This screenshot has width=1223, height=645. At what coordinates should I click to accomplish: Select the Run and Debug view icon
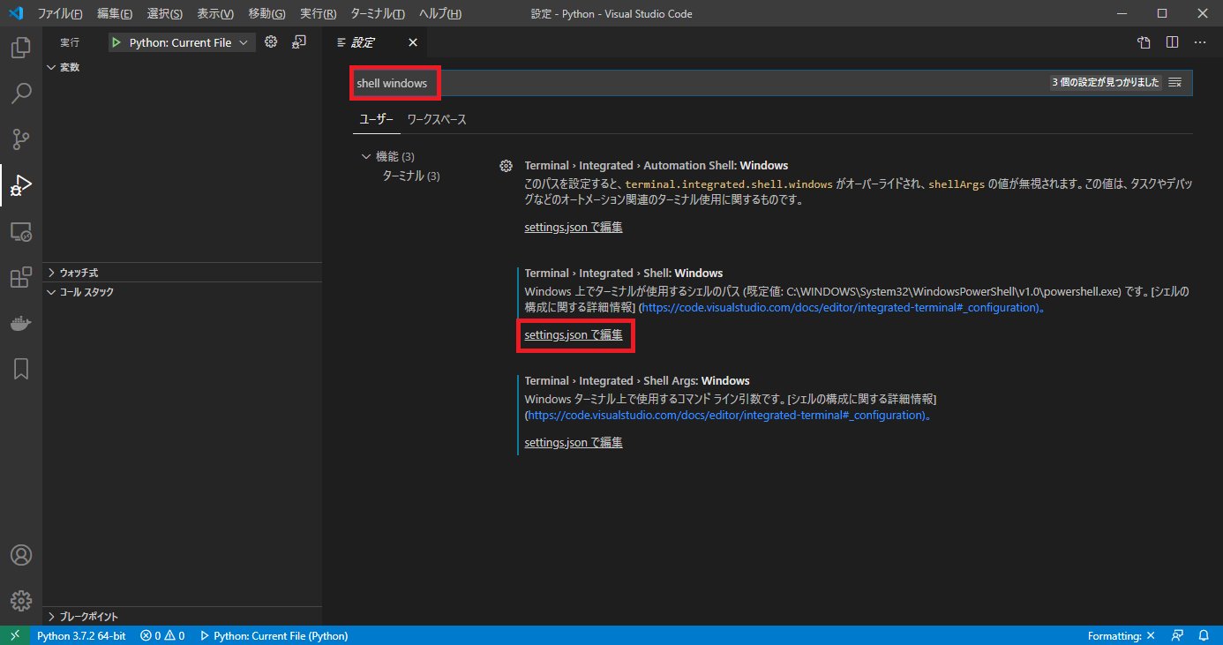pyautogui.click(x=21, y=185)
